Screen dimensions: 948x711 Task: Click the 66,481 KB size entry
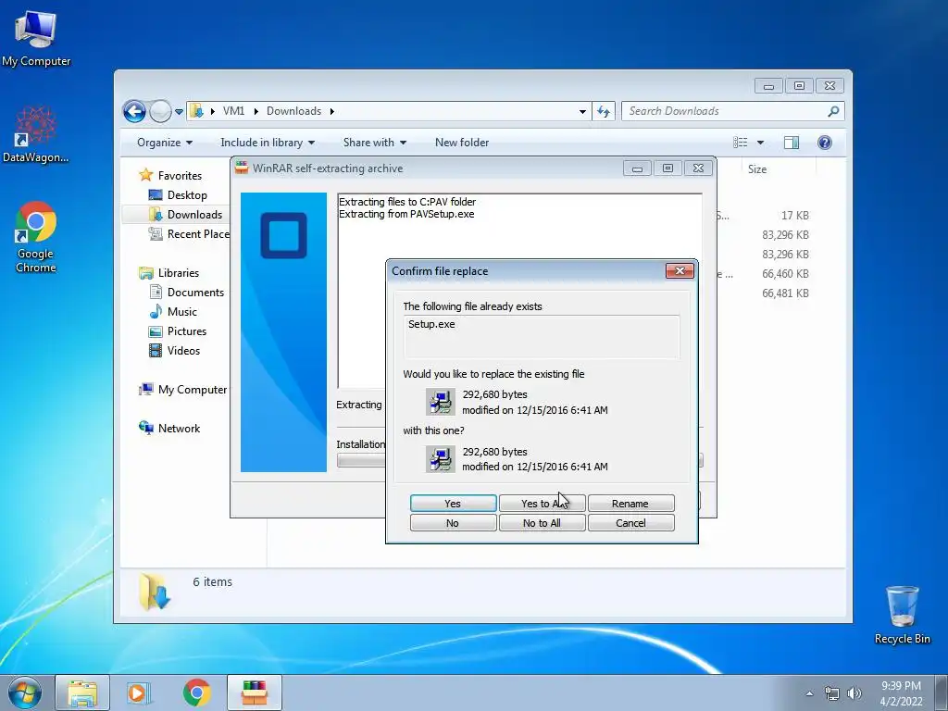pyautogui.click(x=785, y=293)
